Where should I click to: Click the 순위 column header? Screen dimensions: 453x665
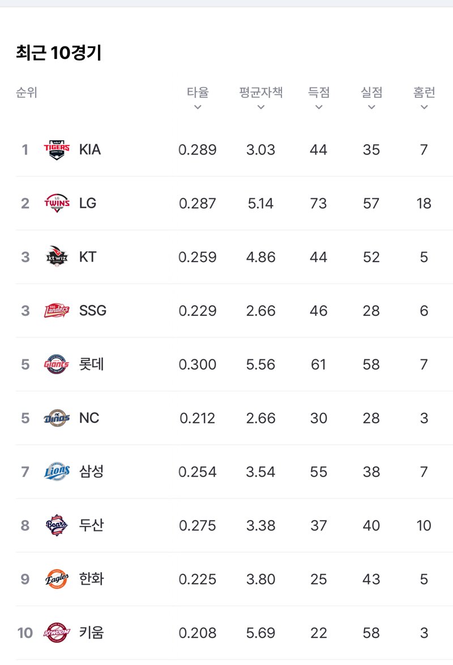click(x=27, y=92)
